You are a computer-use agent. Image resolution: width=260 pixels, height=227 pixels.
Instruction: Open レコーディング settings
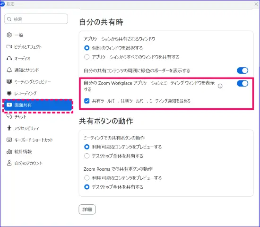pyautogui.click(x=38, y=93)
